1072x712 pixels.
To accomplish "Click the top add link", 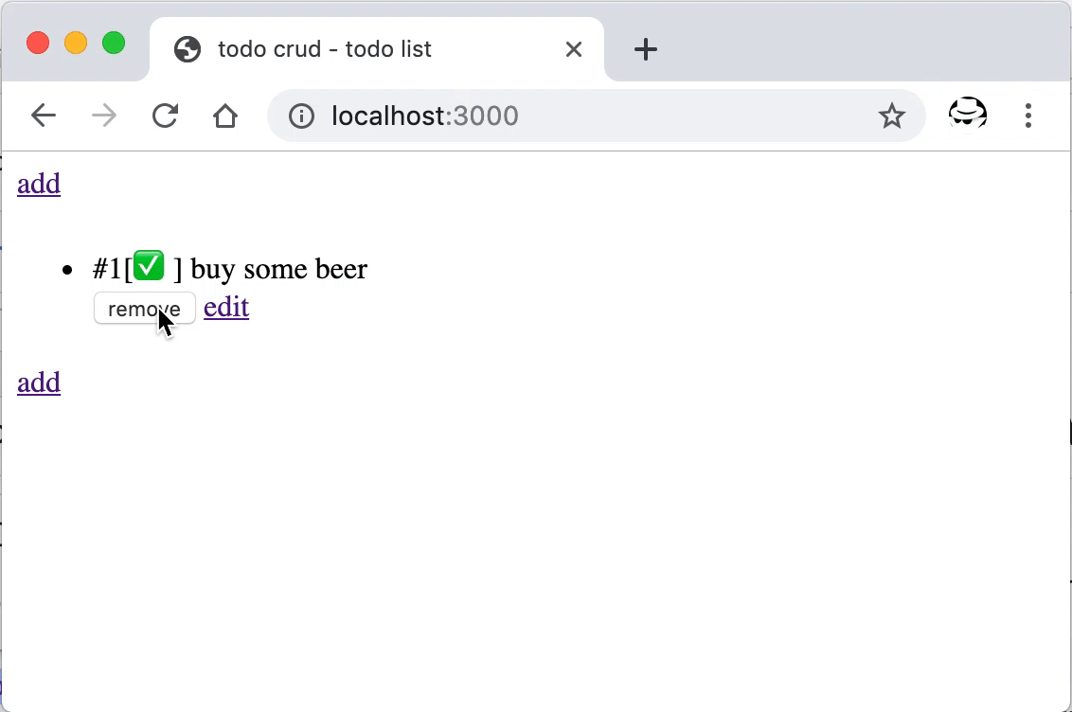I will pyautogui.click(x=39, y=184).
